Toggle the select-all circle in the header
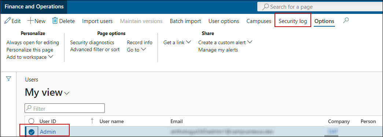This screenshot has width=383, height=137. [x=32, y=121]
